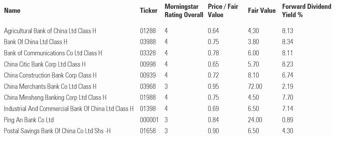Click China Construction Bank Corp Class H

pyautogui.click(x=50, y=75)
